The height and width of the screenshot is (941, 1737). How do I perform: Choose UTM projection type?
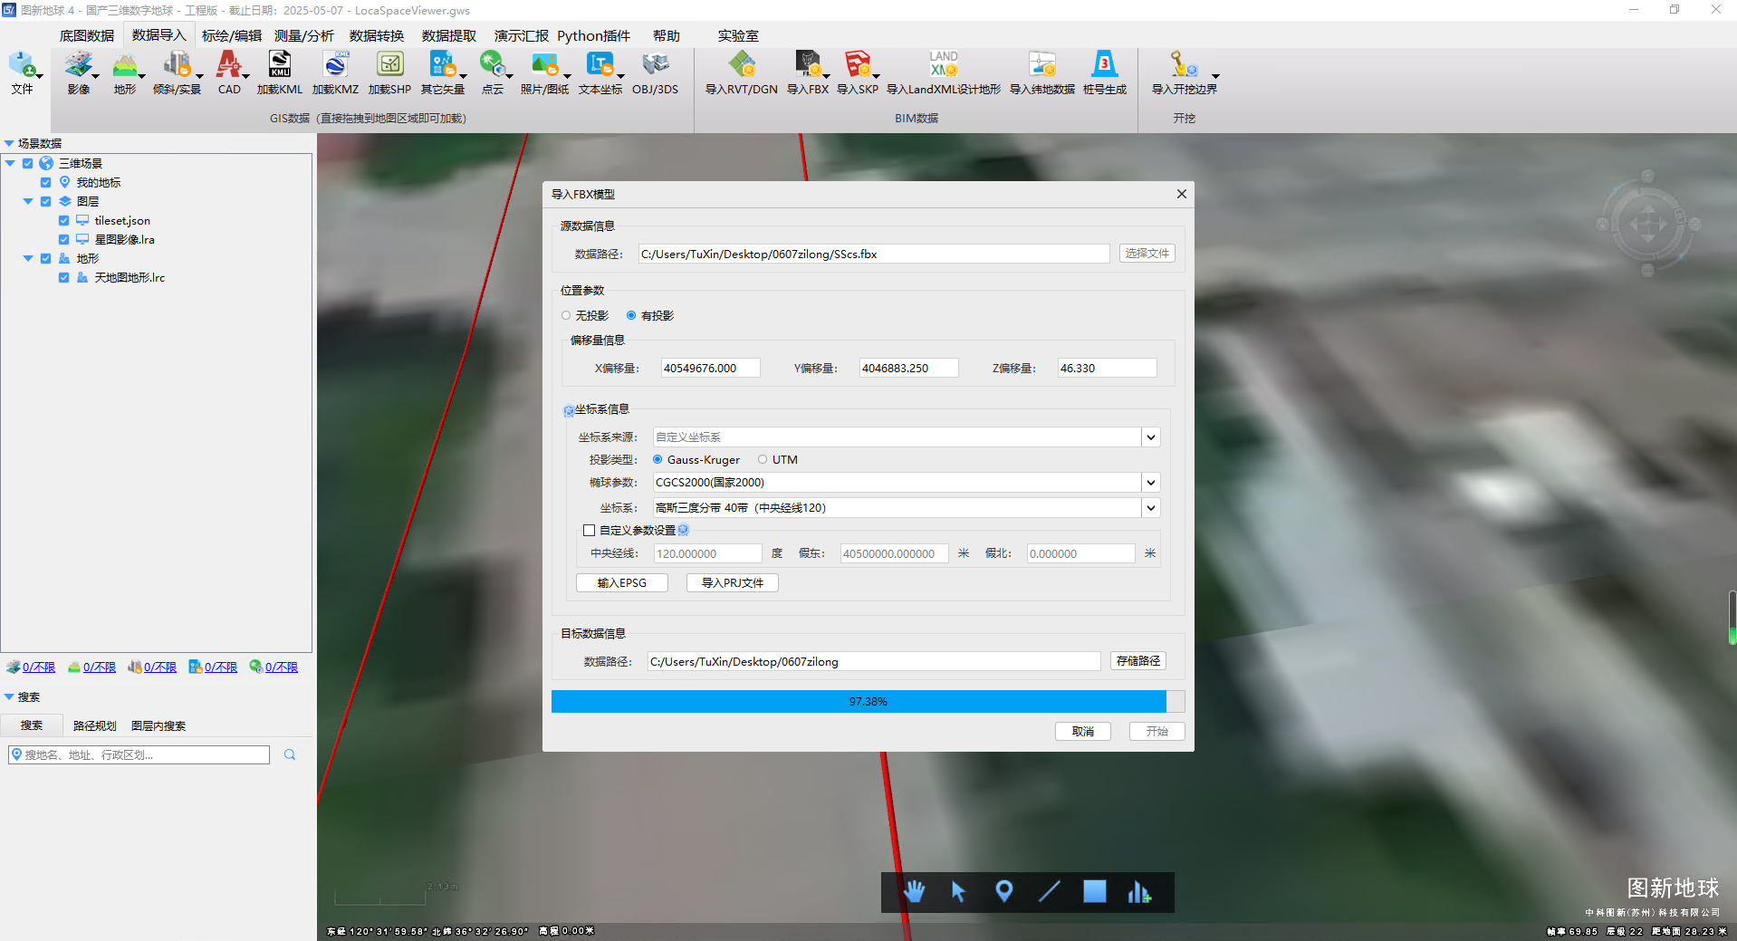[778, 459]
